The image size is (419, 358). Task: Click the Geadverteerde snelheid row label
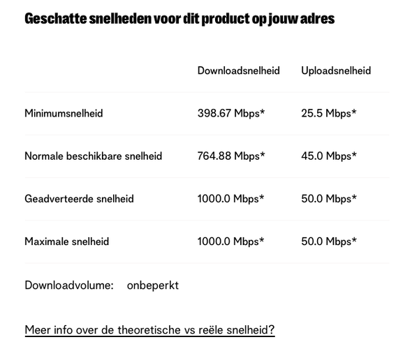point(79,199)
